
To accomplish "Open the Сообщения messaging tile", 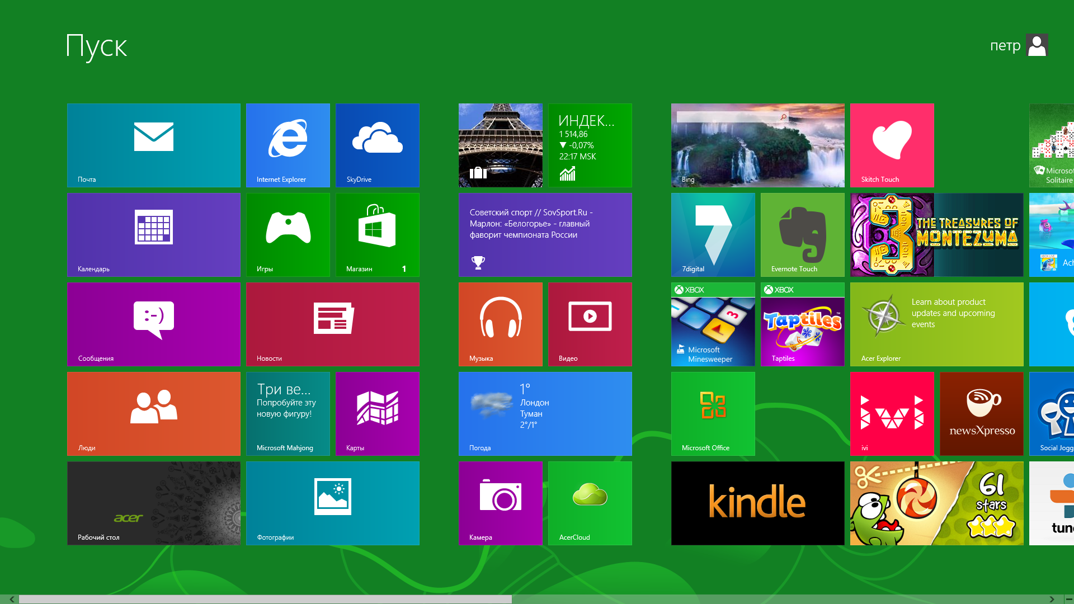I will tap(154, 324).
